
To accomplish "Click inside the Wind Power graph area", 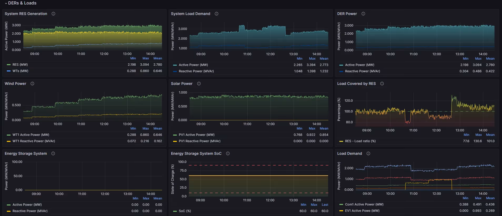I will coord(93,106).
